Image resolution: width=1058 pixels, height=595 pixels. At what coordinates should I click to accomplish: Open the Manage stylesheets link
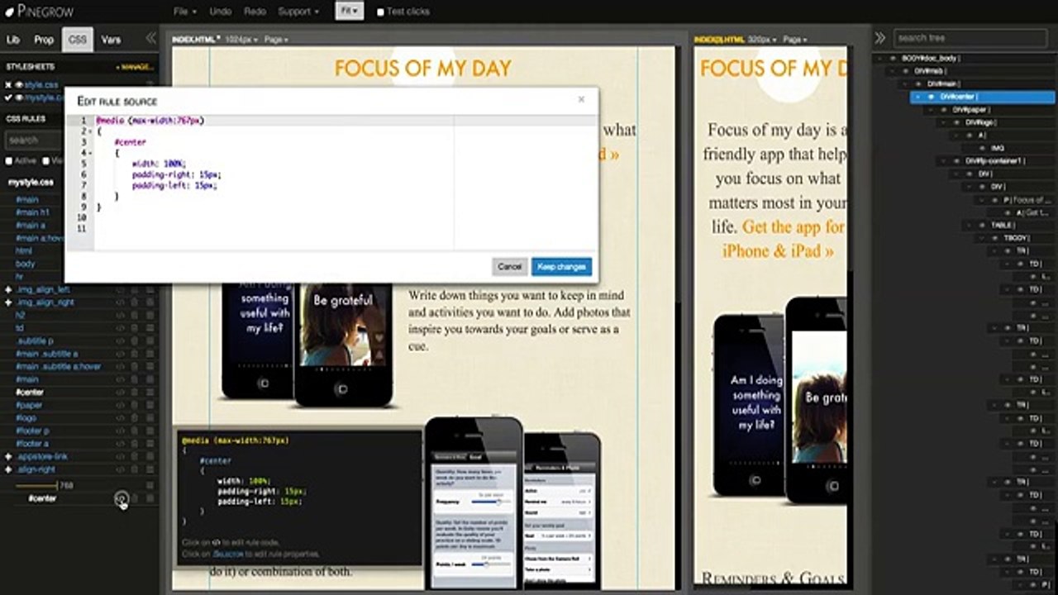pyautogui.click(x=136, y=67)
